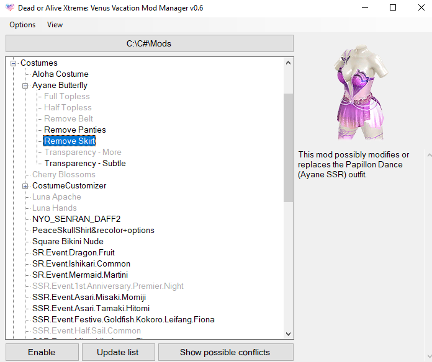Viewport: 432px width, 362px height.
Task: Select the NYO_SENRAN_DAFF2 mod
Action: [x=76, y=219]
